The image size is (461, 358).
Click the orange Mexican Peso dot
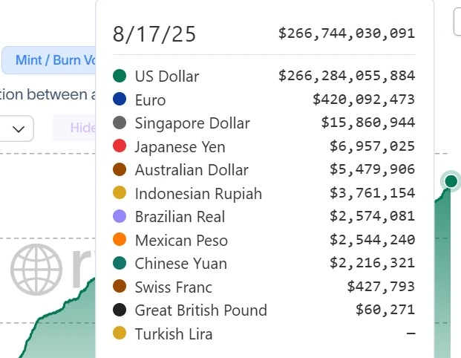coord(120,241)
